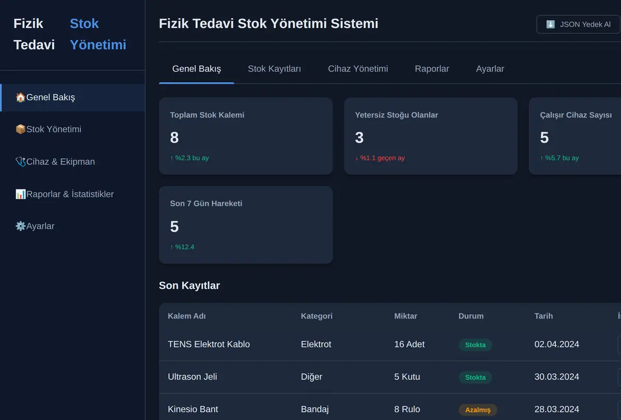Click the box icon beside Stok Yönetimi
The height and width of the screenshot is (420, 621).
[21, 129]
